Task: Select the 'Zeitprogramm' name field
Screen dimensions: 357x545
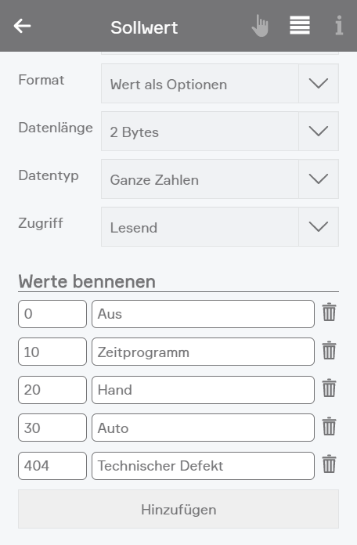Action: [203, 352]
